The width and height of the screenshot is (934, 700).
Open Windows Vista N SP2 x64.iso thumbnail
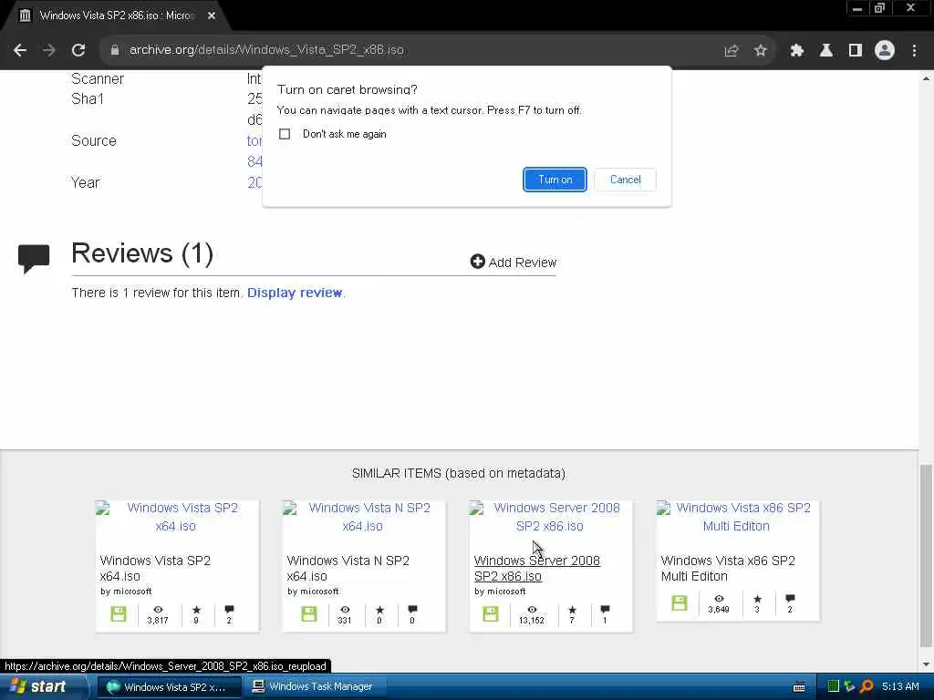click(363, 517)
